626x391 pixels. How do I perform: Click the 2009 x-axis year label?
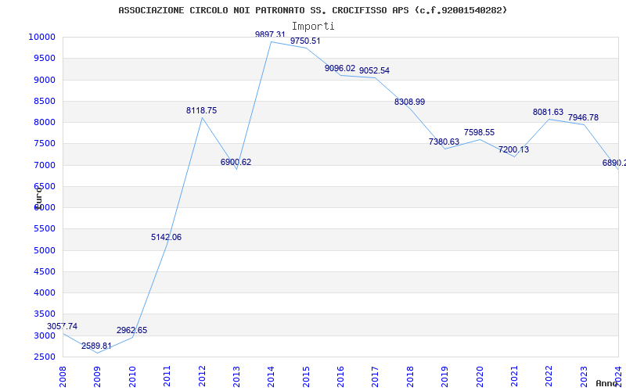pos(98,376)
